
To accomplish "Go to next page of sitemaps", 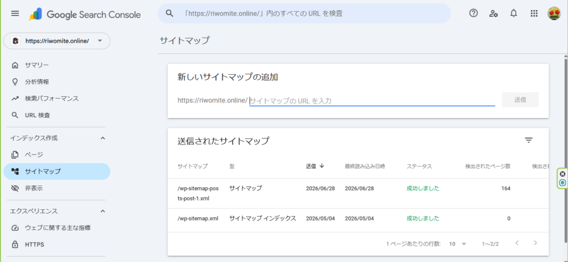I will pyautogui.click(x=535, y=243).
